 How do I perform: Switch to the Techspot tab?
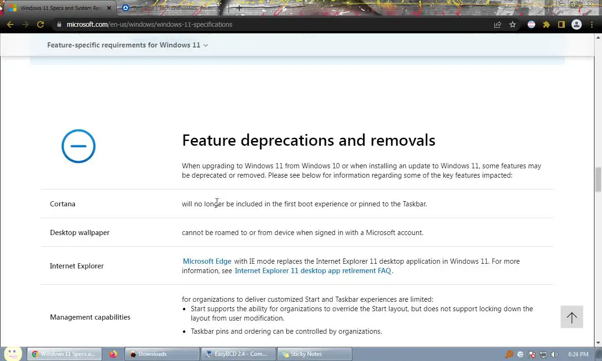(172, 8)
